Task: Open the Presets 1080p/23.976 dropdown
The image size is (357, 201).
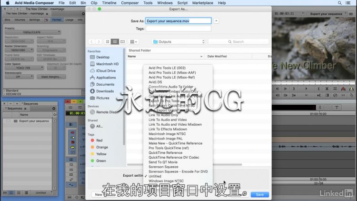Action: point(33,32)
